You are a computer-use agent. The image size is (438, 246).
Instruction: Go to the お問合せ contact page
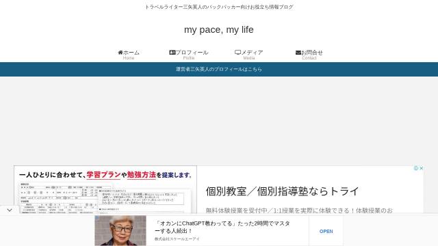[x=309, y=55]
